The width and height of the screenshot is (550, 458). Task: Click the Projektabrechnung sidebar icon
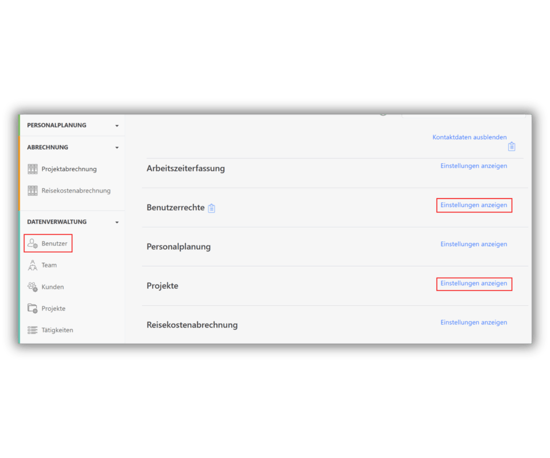pyautogui.click(x=33, y=169)
